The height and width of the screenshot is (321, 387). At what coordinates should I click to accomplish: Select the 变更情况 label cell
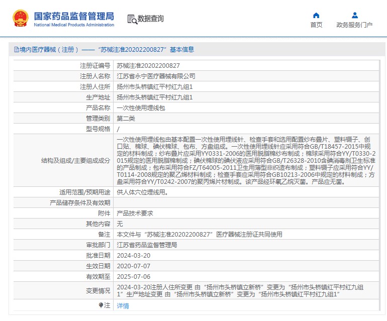point(63,291)
